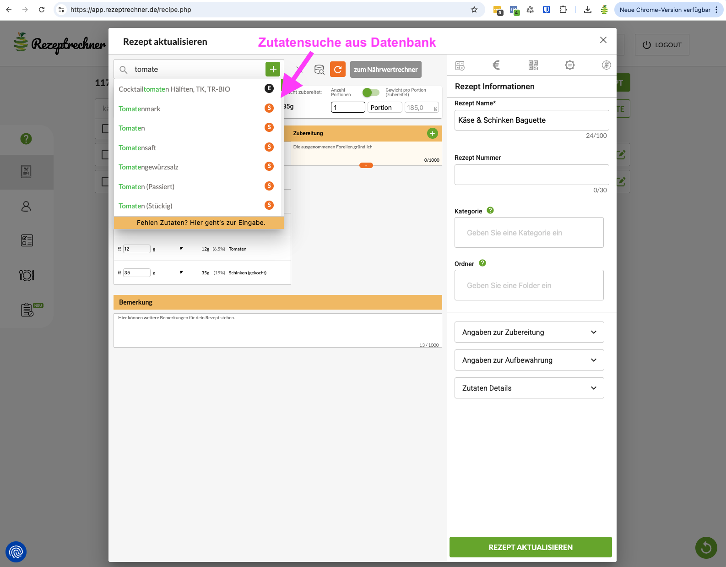Click the help icon beside Ordner
726x567 pixels.
[482, 263]
